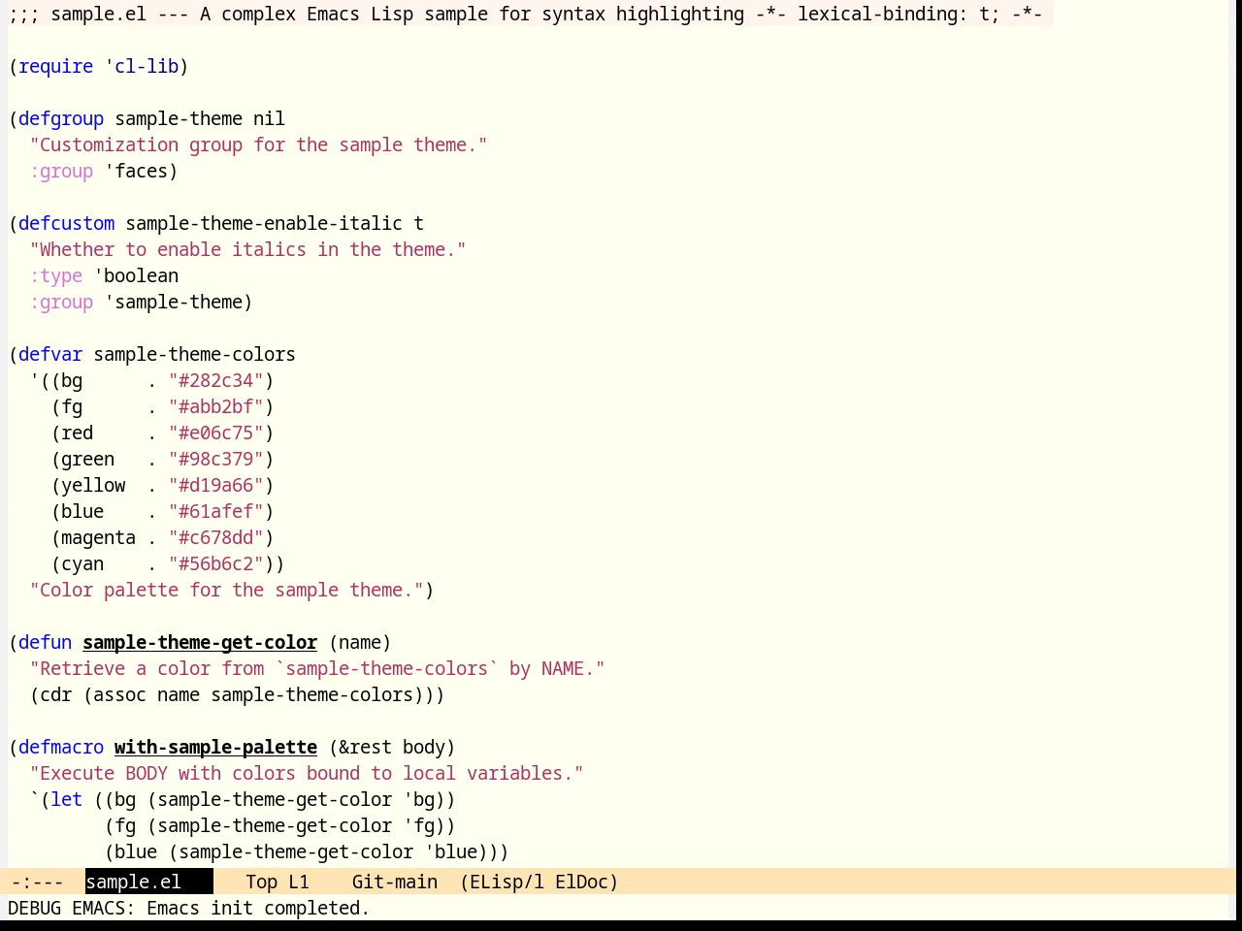The height and width of the screenshot is (931, 1242).
Task: Click the 'cdr' function call
Action: tap(56, 694)
